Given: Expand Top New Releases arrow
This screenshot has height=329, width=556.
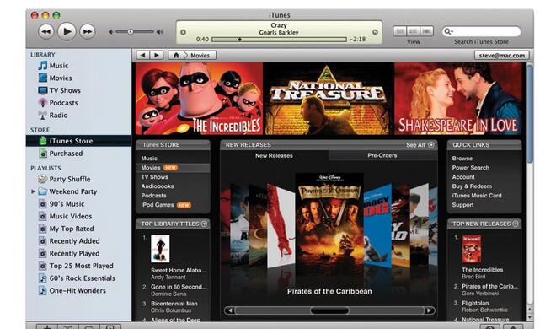Looking at the screenshot, I should pos(516,224).
